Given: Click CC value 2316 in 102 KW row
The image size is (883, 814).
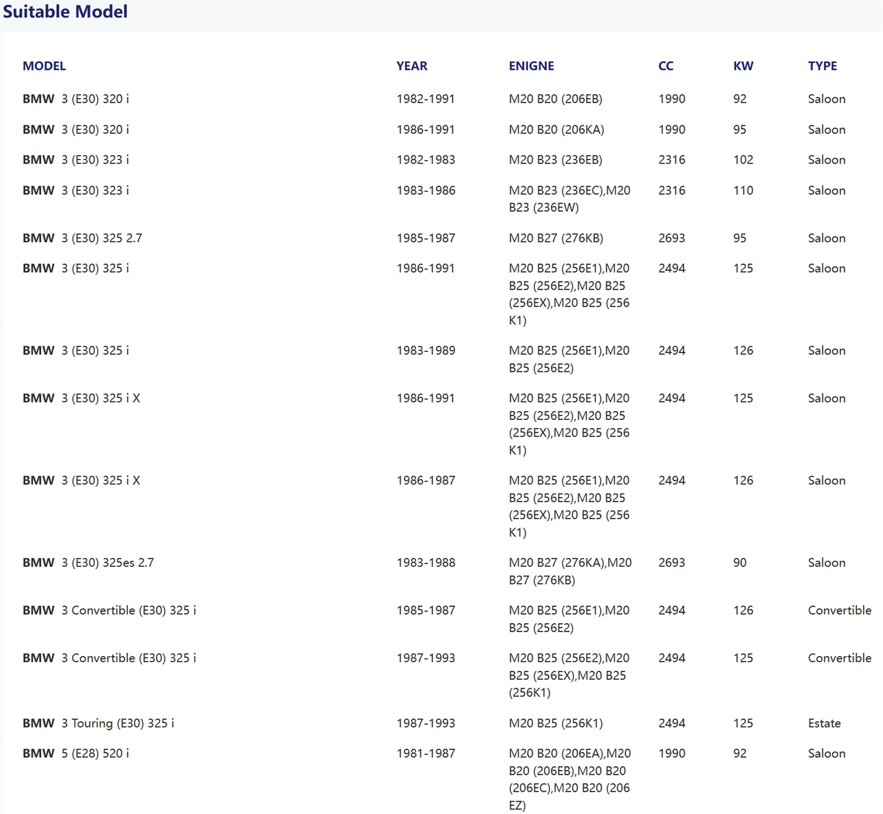Looking at the screenshot, I should (672, 160).
